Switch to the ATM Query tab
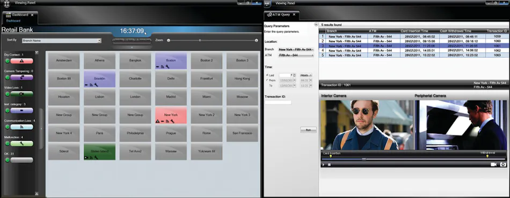 (281, 15)
